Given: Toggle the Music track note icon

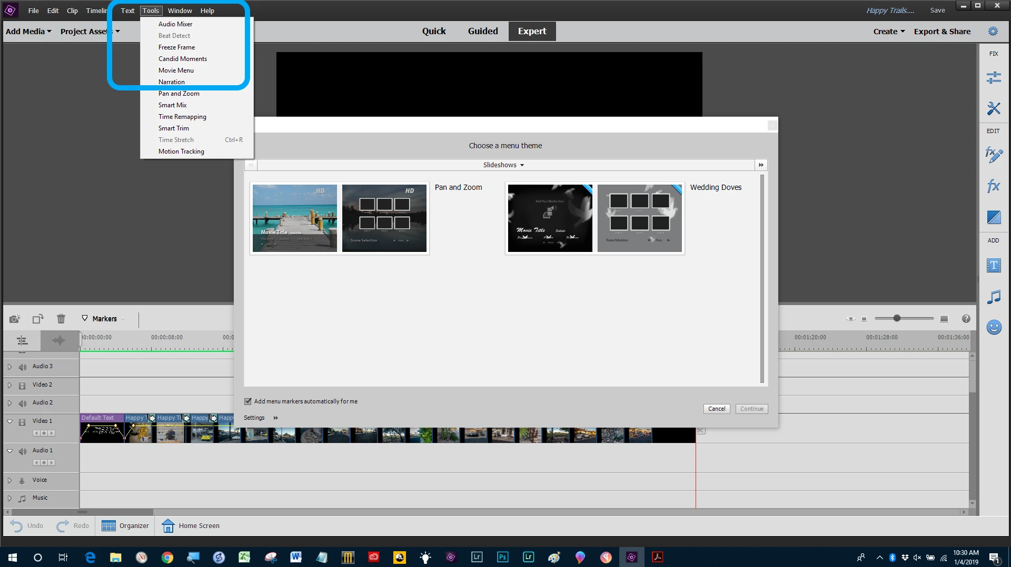Looking at the screenshot, I should pos(22,499).
